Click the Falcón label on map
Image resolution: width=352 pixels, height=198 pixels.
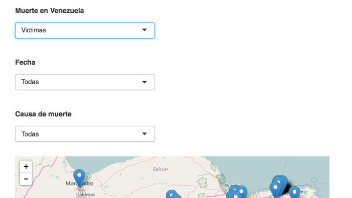tap(160, 169)
